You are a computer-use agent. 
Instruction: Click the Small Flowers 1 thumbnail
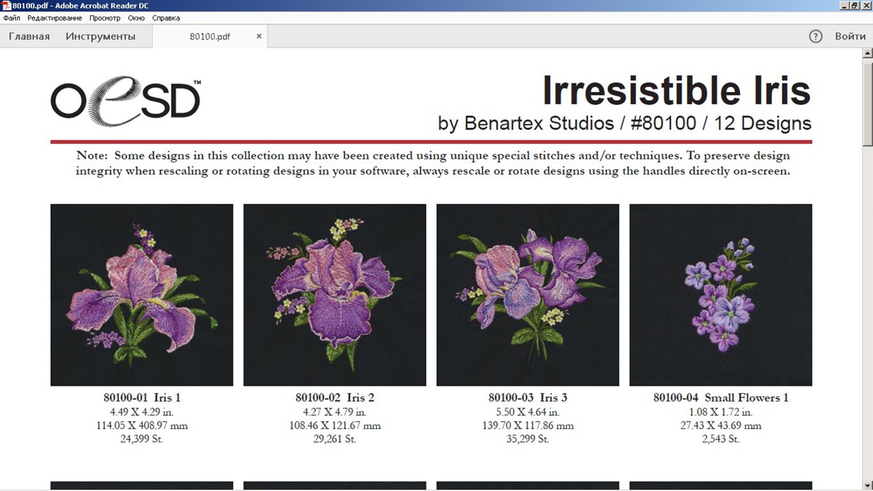click(721, 295)
